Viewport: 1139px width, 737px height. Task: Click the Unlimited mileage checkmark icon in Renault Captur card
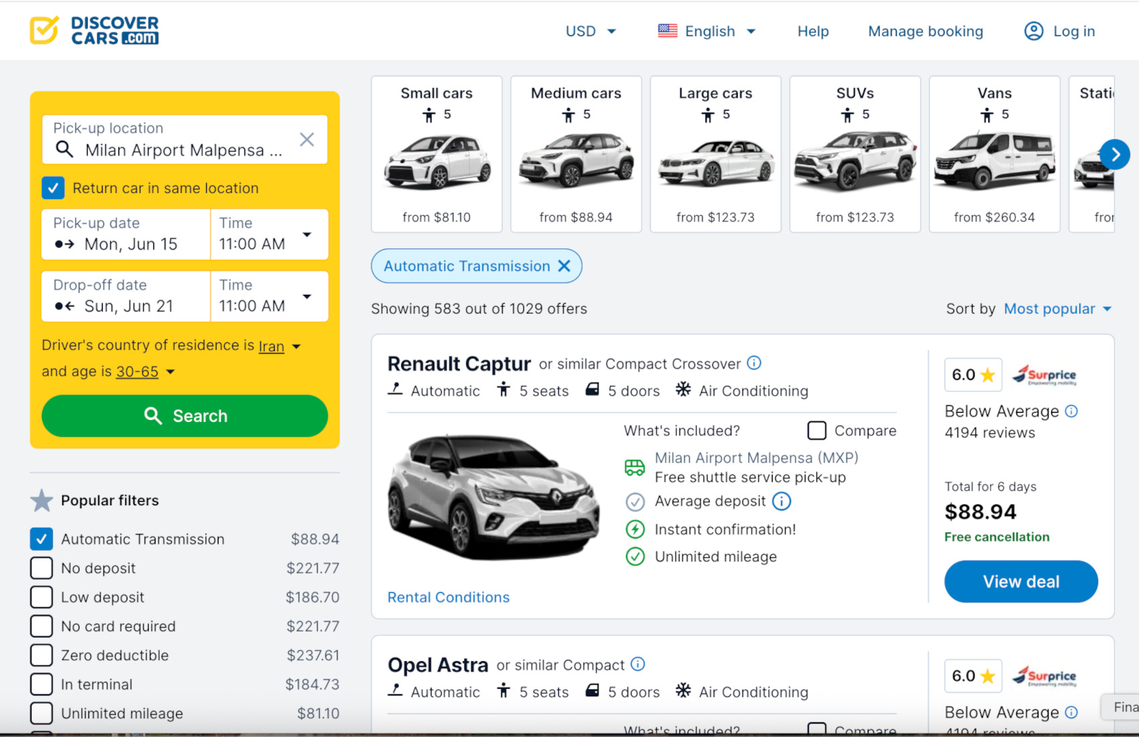tap(635, 557)
